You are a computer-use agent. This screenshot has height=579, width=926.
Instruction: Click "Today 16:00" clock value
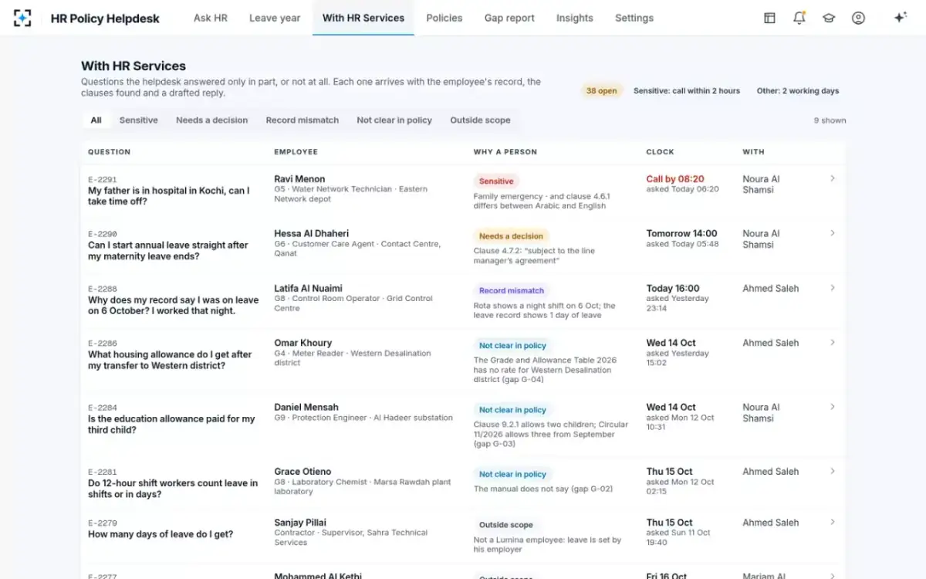pos(673,288)
